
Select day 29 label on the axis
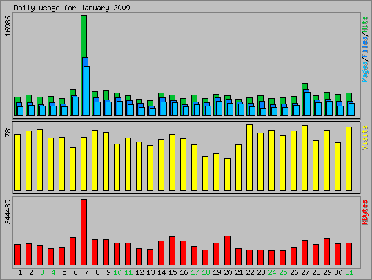pos(327,272)
